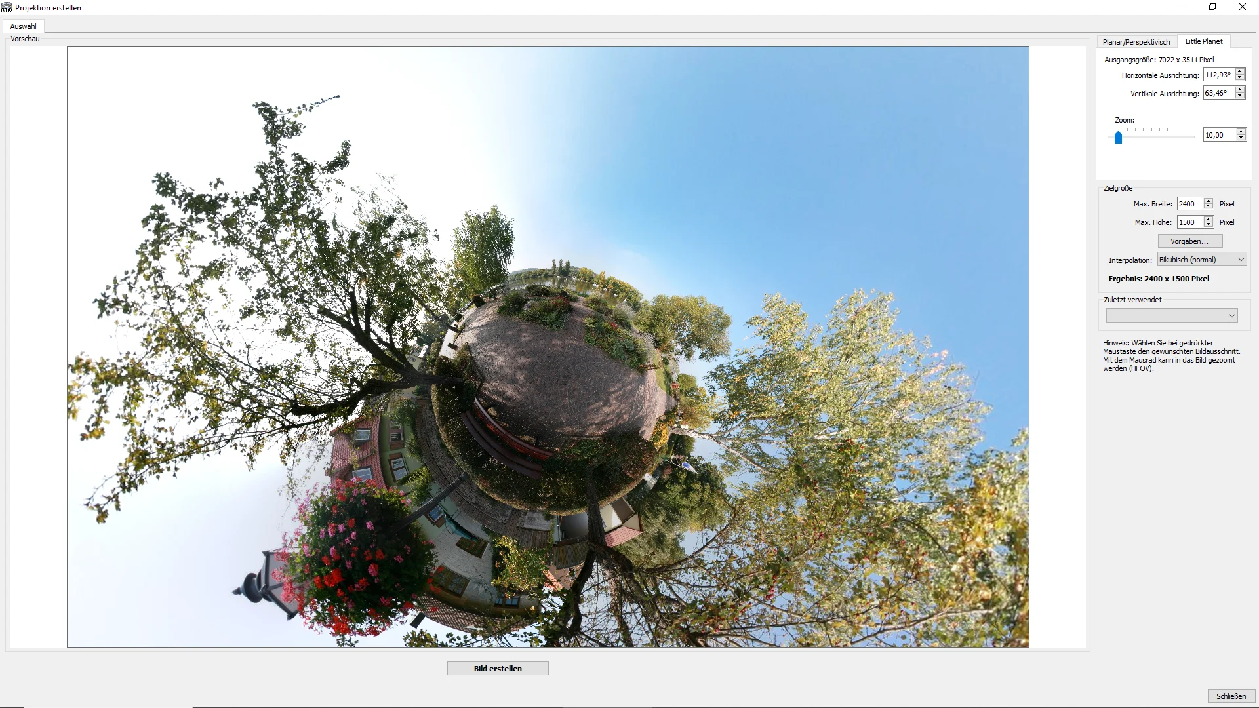Minimize the Projektion erstellen window
This screenshot has height=708, width=1259.
click(1183, 7)
